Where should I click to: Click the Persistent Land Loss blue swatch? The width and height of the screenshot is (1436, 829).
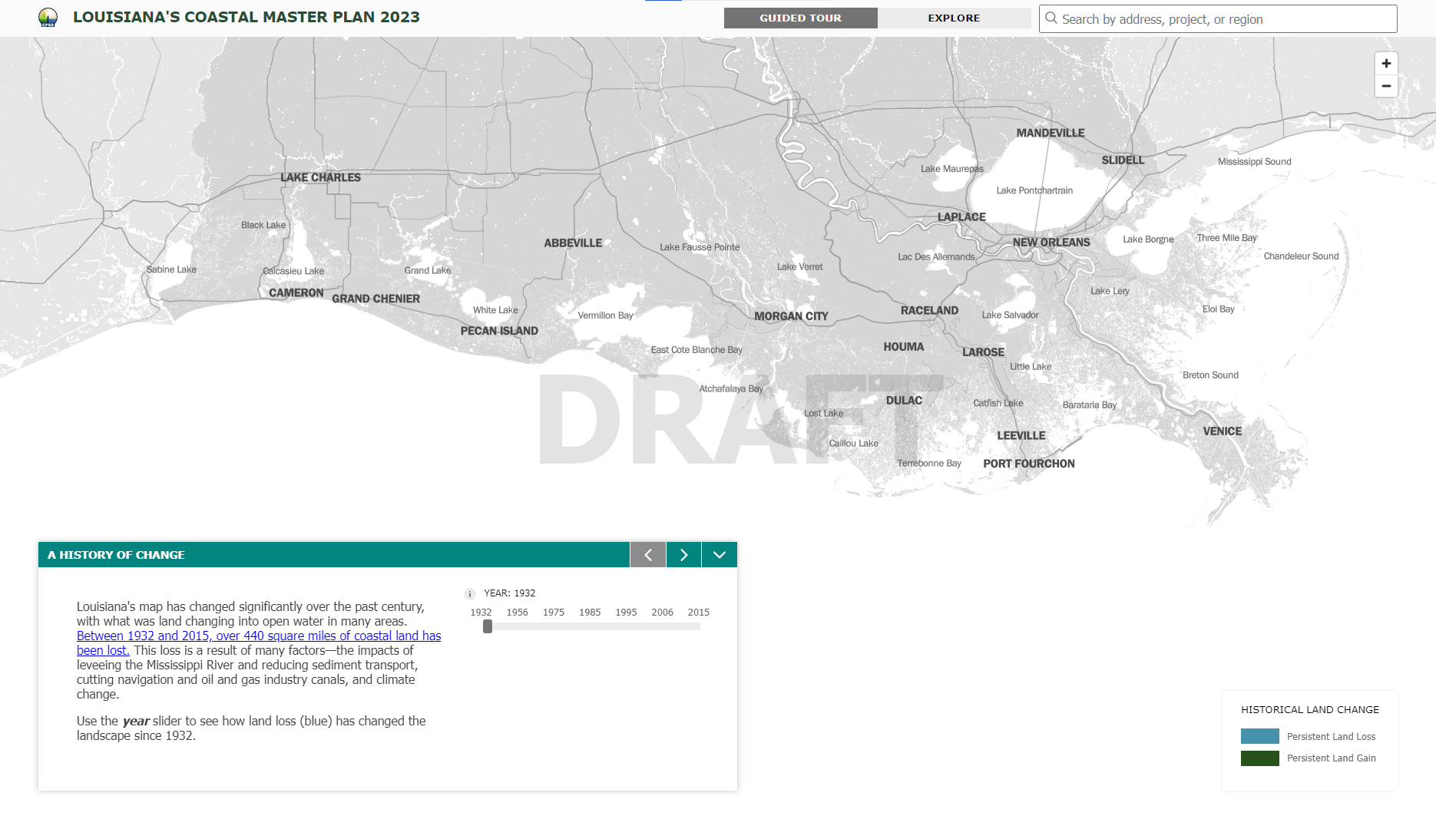pos(1259,735)
